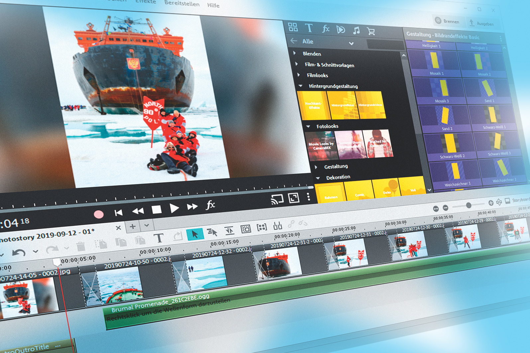
Task: Fast forward the preview
Action: (192, 207)
